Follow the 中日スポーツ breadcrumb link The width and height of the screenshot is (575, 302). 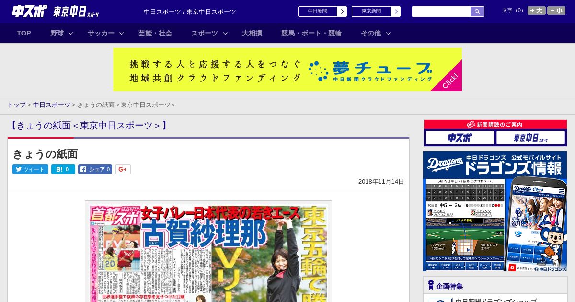[x=52, y=105]
